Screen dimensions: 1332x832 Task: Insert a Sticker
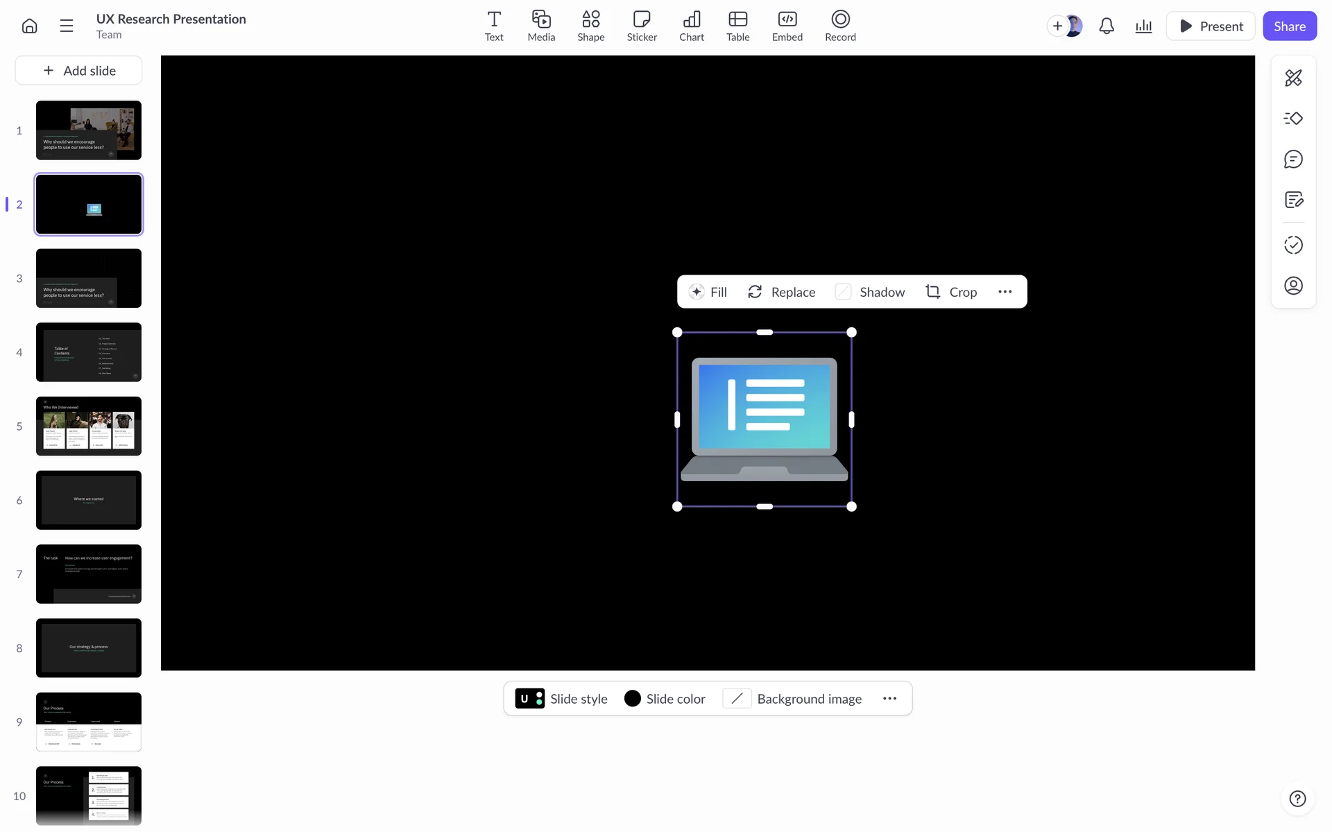[x=642, y=26]
